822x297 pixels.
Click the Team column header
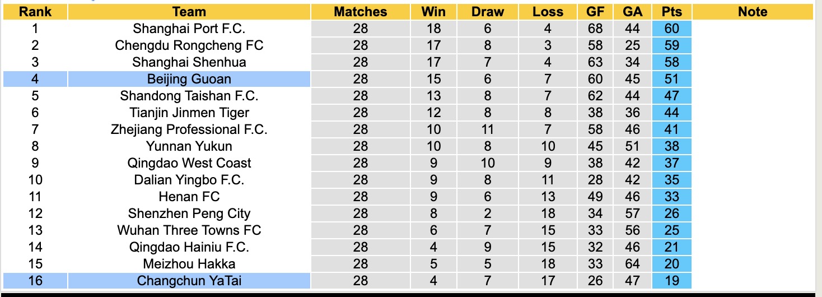coord(189,12)
